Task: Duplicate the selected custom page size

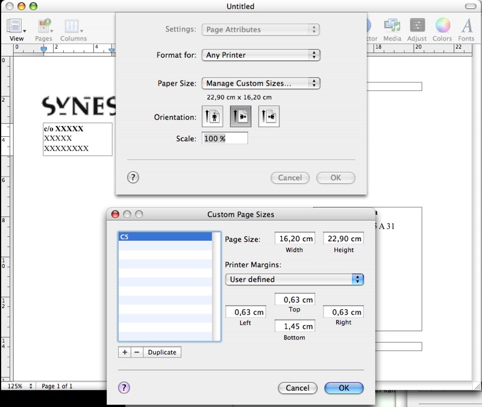Action: point(162,352)
